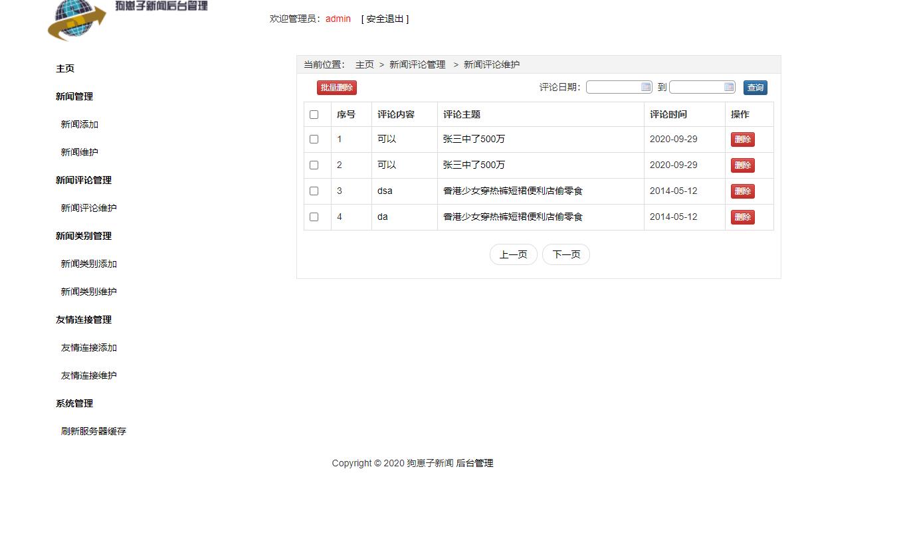Click the 安全退出 logout link
The height and width of the screenshot is (558, 907).
[x=384, y=19]
